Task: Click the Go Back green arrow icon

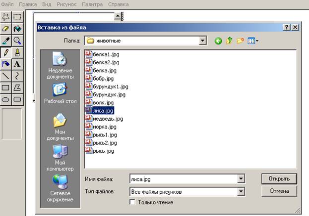Action: click(218, 41)
